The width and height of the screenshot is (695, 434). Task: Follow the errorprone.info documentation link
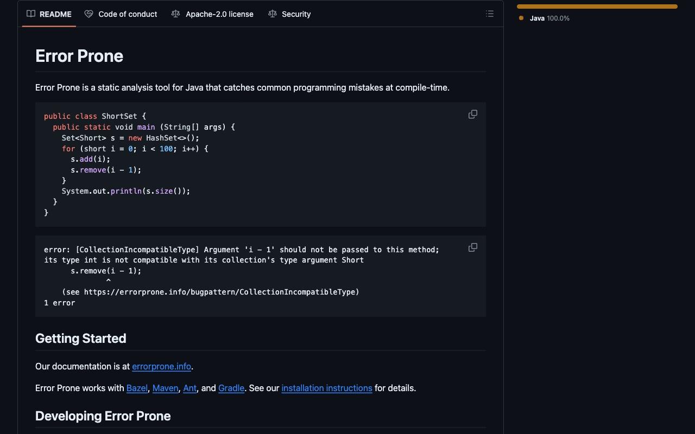(x=161, y=367)
